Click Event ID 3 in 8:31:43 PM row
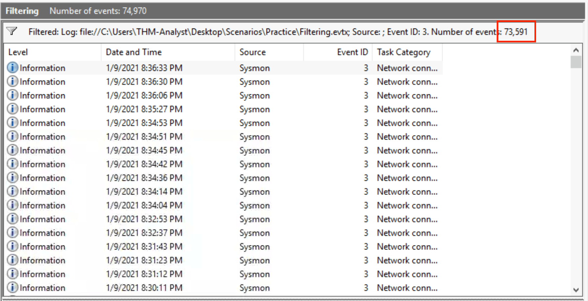 (366, 246)
